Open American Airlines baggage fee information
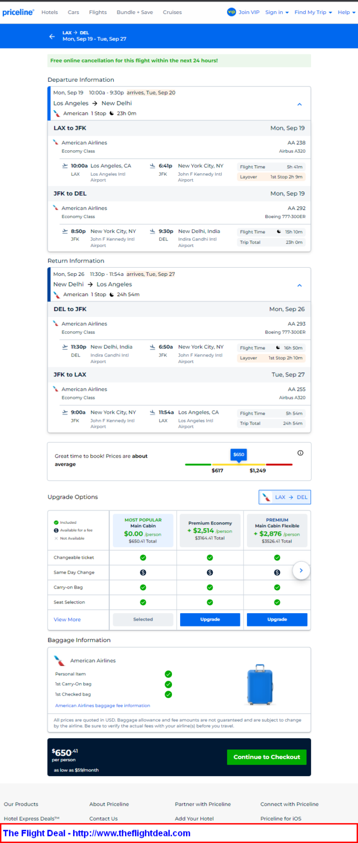358x843 pixels. (103, 706)
